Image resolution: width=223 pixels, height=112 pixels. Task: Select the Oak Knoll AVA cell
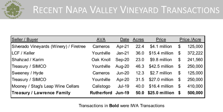(101, 60)
